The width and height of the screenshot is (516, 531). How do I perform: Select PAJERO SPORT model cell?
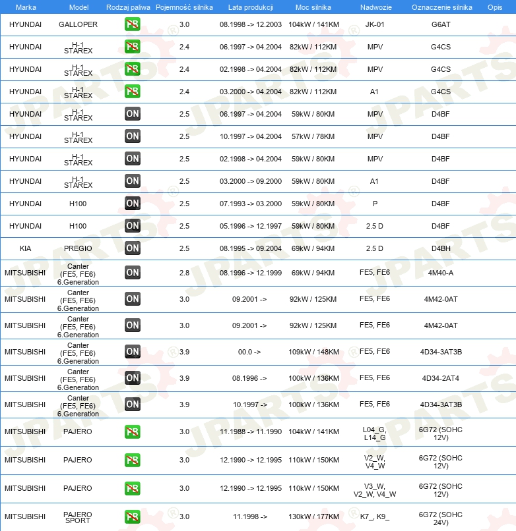78,517
